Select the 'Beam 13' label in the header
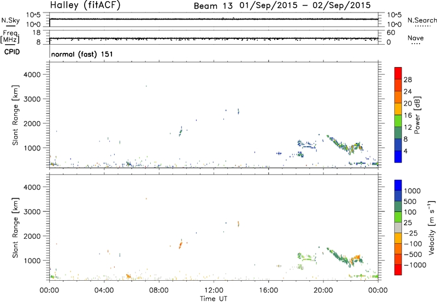 [213, 6]
